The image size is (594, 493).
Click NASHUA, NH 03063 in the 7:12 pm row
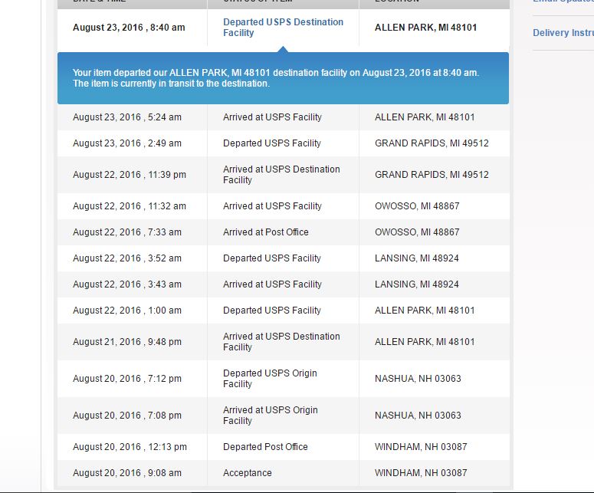coord(418,379)
